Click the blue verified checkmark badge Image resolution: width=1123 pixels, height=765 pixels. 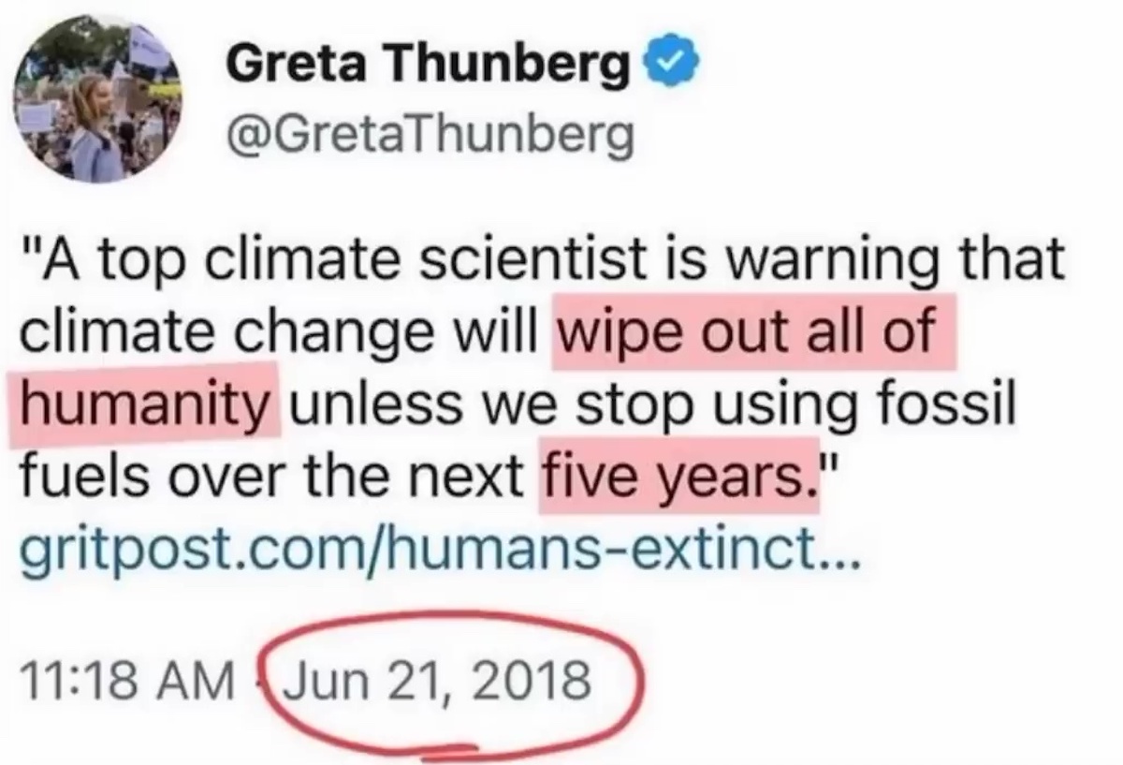[x=668, y=67]
